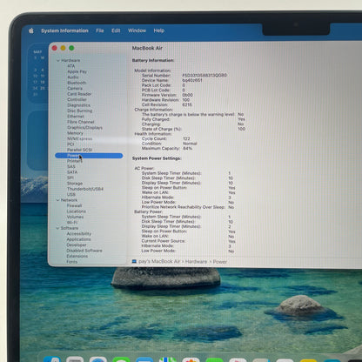The image size is (362, 362).
Task: Select Memory in the sidebar
Action: [75, 133]
